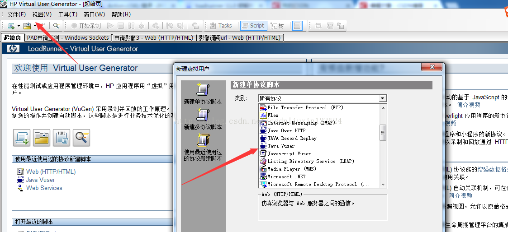Open the first 简介视频 link
The width and height of the screenshot is (508, 232).
coord(469,105)
